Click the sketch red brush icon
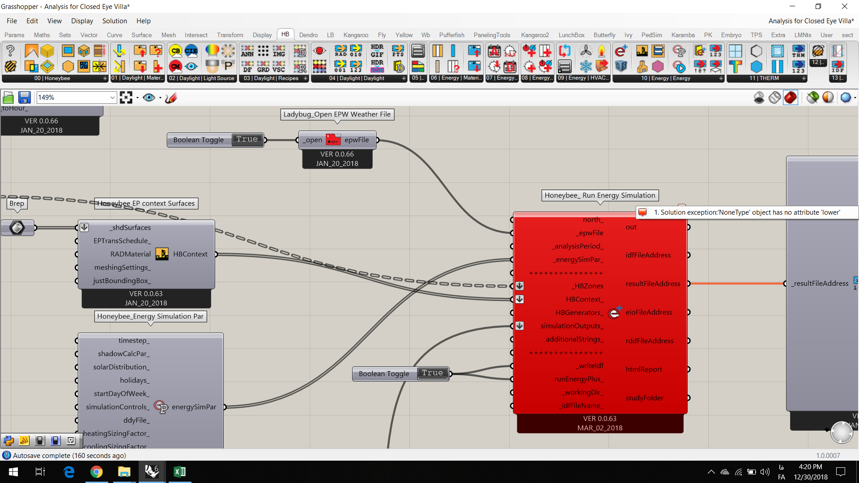 click(x=171, y=97)
